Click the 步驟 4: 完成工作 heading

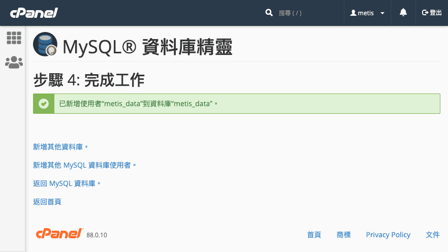(x=89, y=80)
